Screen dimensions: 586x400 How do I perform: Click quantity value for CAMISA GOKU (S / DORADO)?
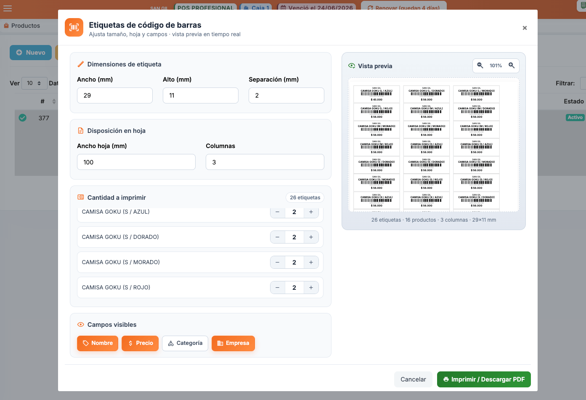tap(294, 237)
